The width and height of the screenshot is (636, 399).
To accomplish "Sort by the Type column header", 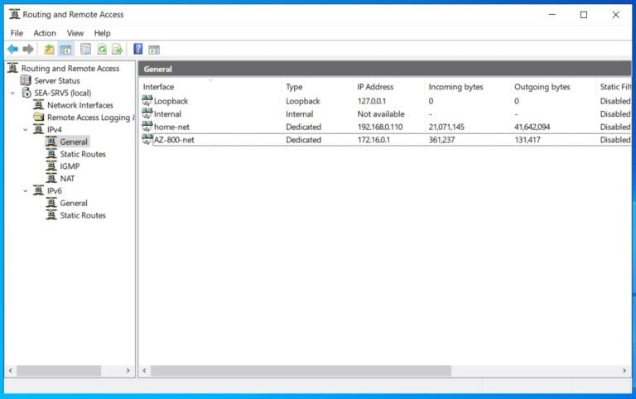I will click(x=318, y=87).
